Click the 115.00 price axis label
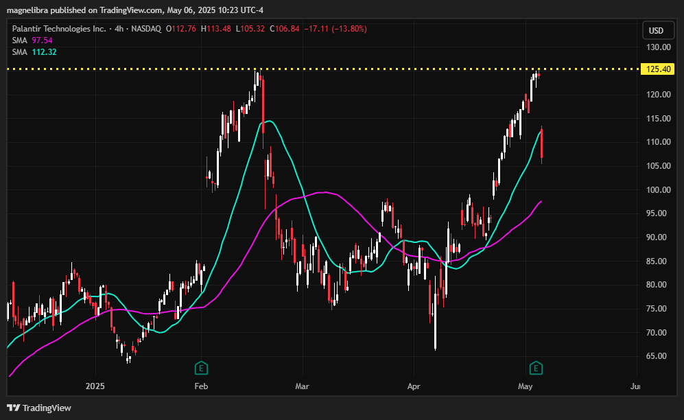Screen dimensions: 684x420 658,119
